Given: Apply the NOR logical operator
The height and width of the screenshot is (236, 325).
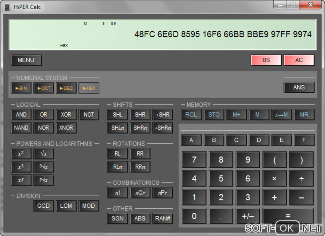Looking at the screenshot, I should [44, 128].
